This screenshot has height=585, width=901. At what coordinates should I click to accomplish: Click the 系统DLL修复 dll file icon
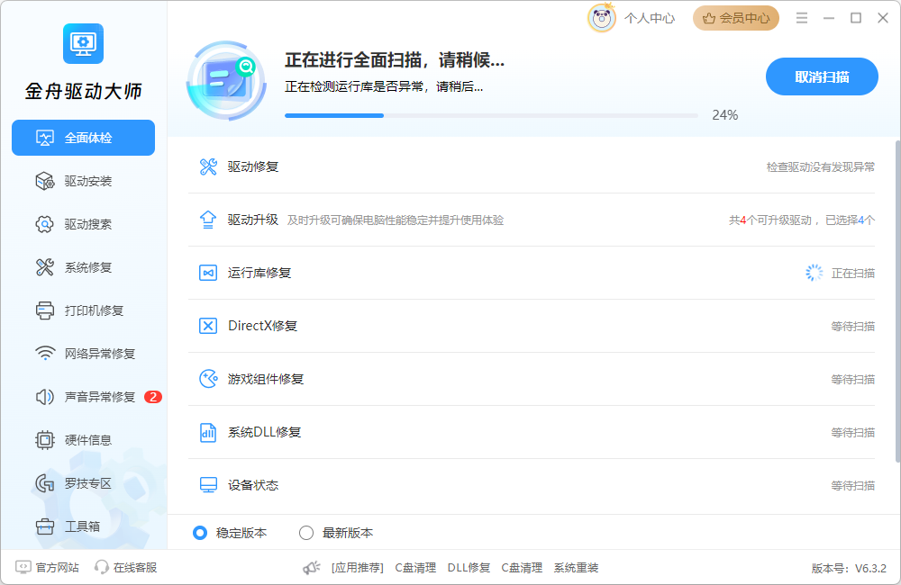point(208,432)
